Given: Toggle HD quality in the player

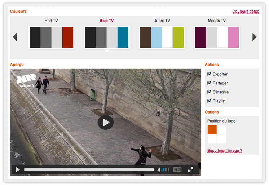Looking at the screenshot, I should coord(177,169).
